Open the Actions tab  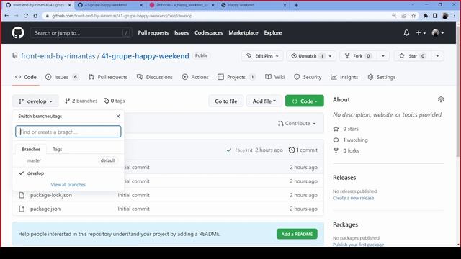pyautogui.click(x=195, y=77)
